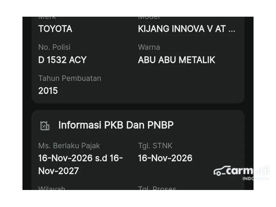Click the year value 2015
This screenshot has width=276, height=207.
[x=48, y=91]
